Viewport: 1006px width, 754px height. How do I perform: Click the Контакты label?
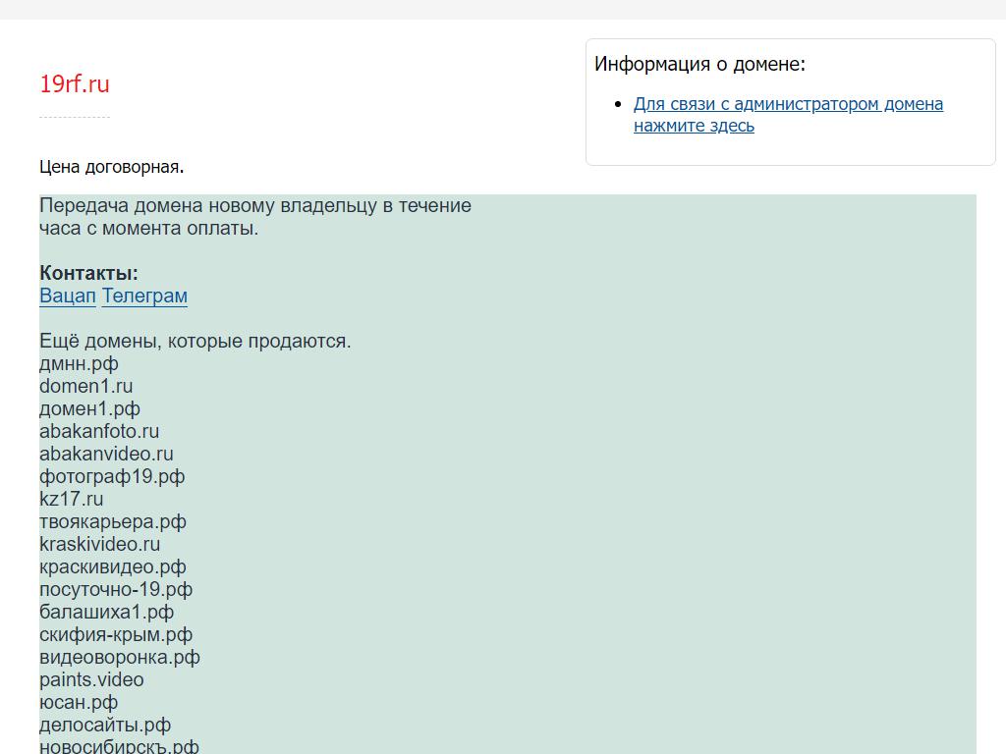(x=88, y=273)
